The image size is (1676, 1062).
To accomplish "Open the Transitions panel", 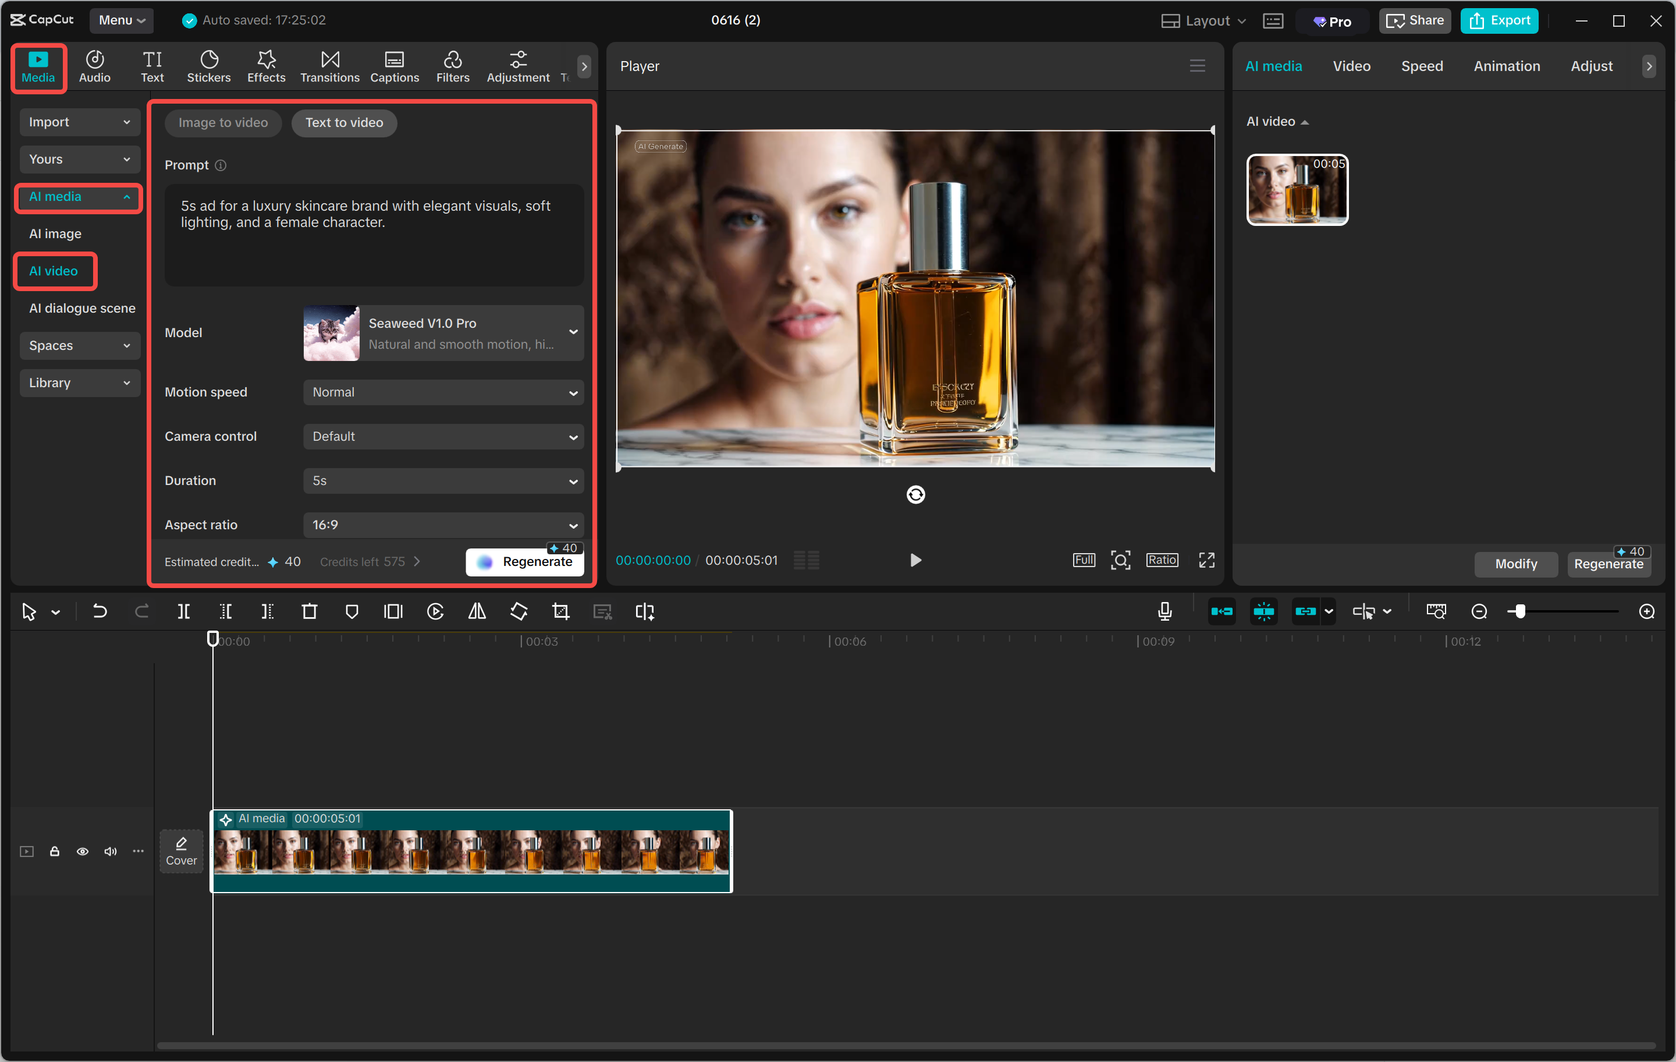I will [x=329, y=65].
